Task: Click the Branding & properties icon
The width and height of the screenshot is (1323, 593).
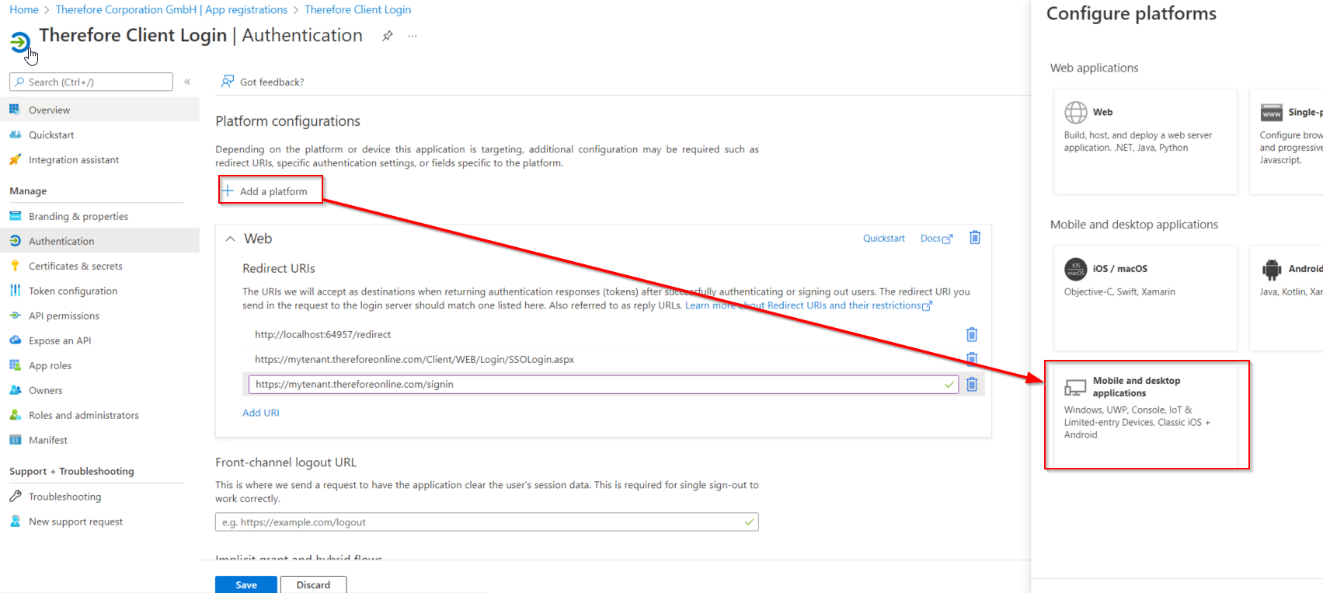Action: click(x=15, y=216)
